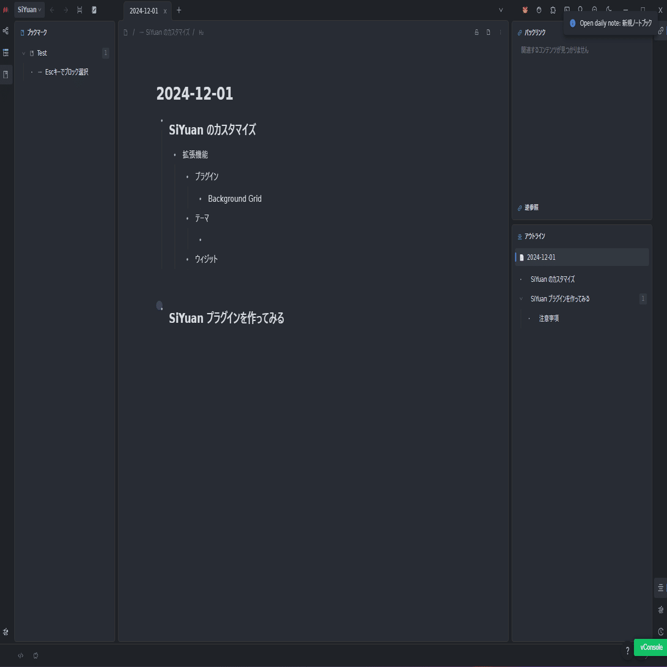Select 'SiYuan プラグインを作ってみる' in outline
This screenshot has width=667, height=667.
click(560, 299)
